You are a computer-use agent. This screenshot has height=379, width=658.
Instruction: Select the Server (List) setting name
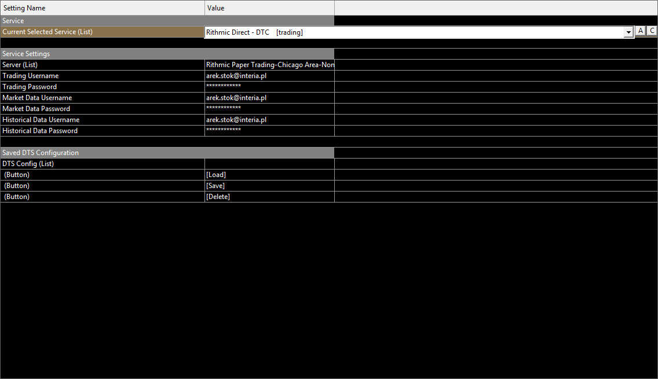tap(103, 65)
